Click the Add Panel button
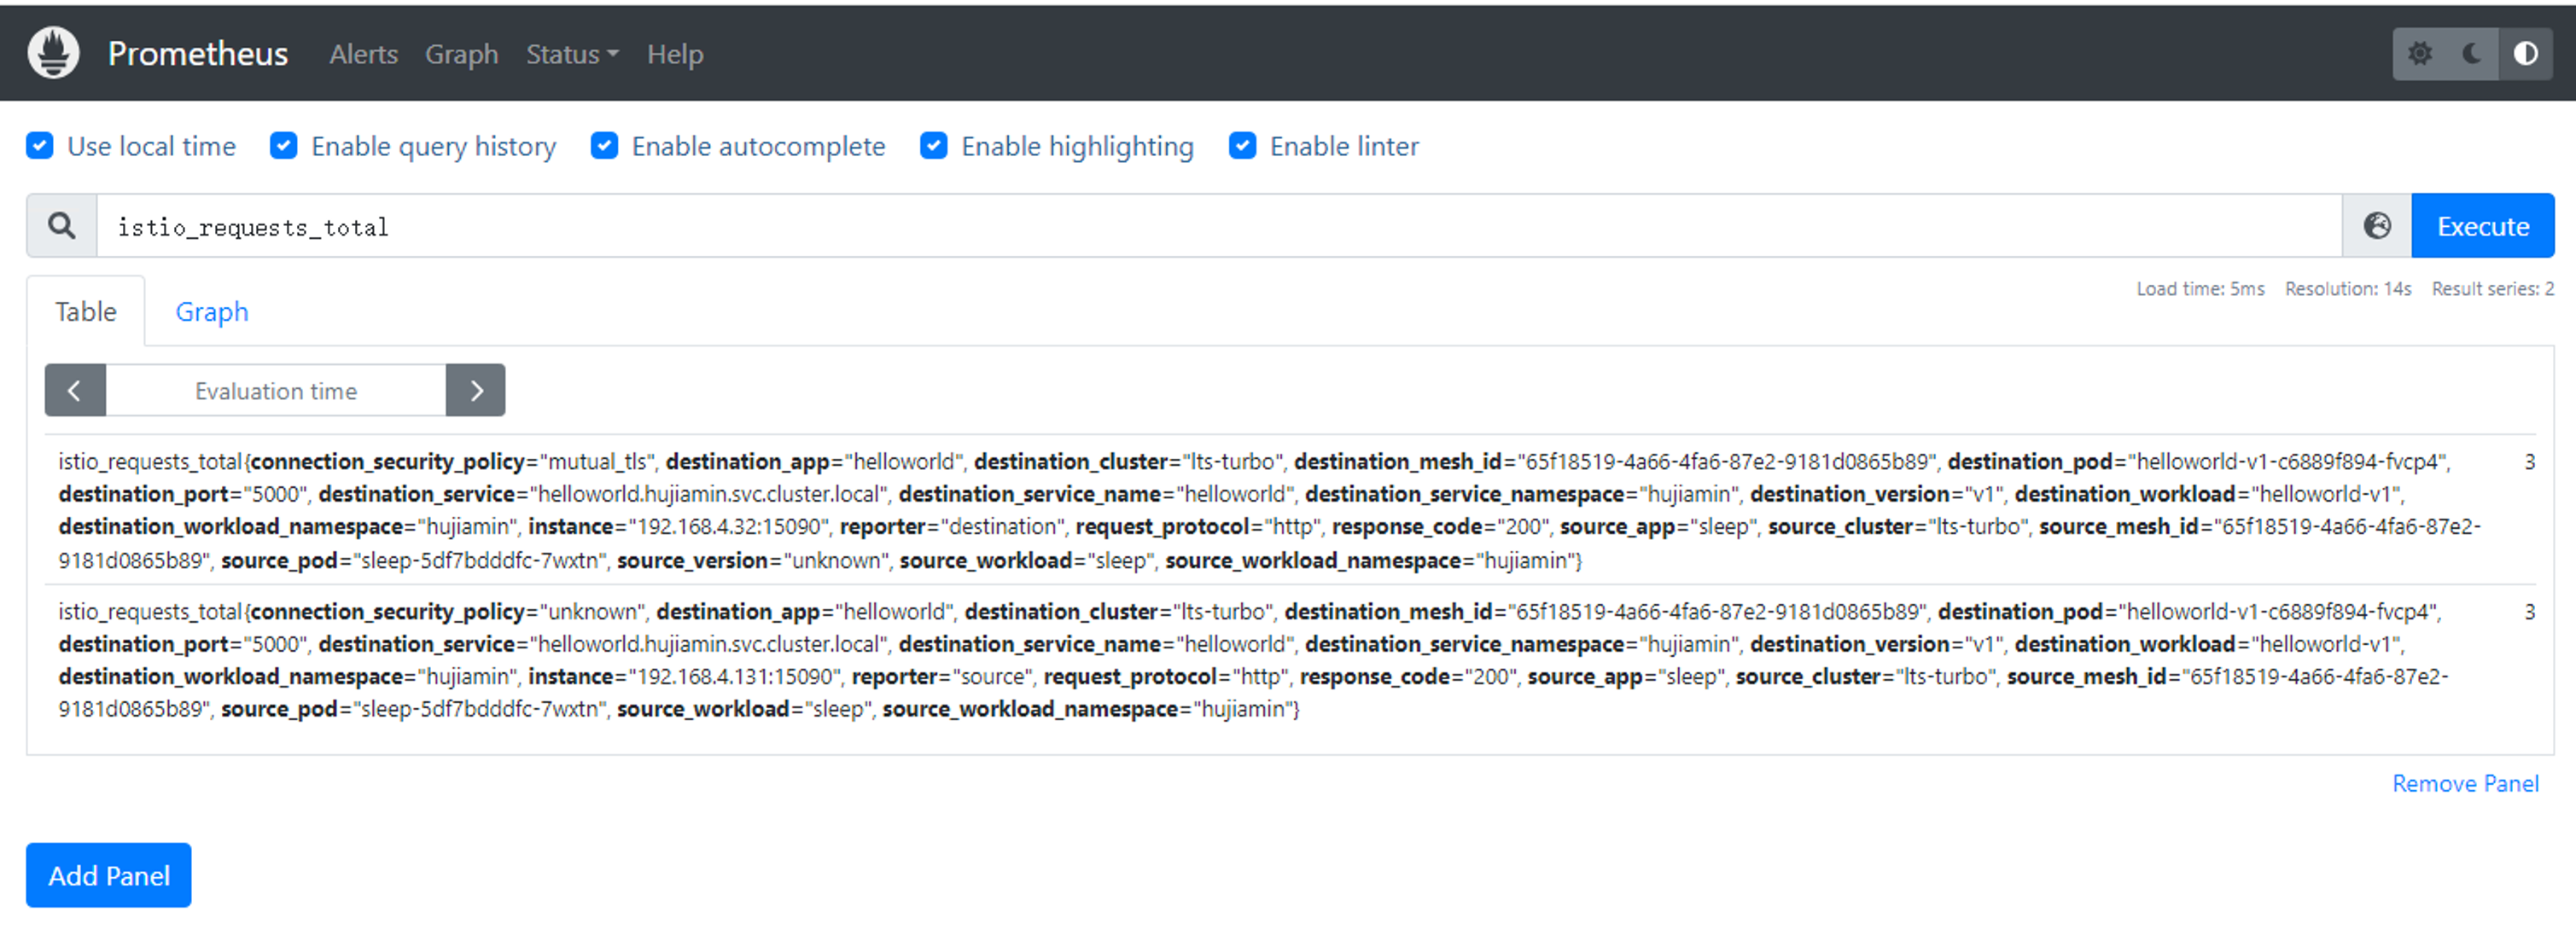Viewport: 2576px width, 935px height. [x=109, y=875]
